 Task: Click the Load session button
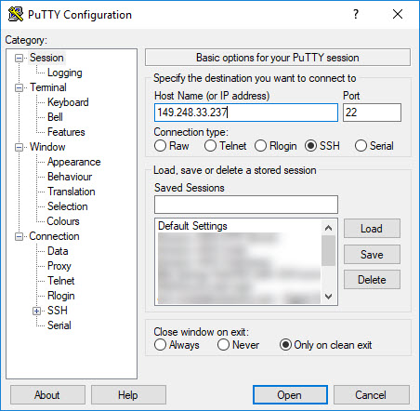[x=372, y=229]
